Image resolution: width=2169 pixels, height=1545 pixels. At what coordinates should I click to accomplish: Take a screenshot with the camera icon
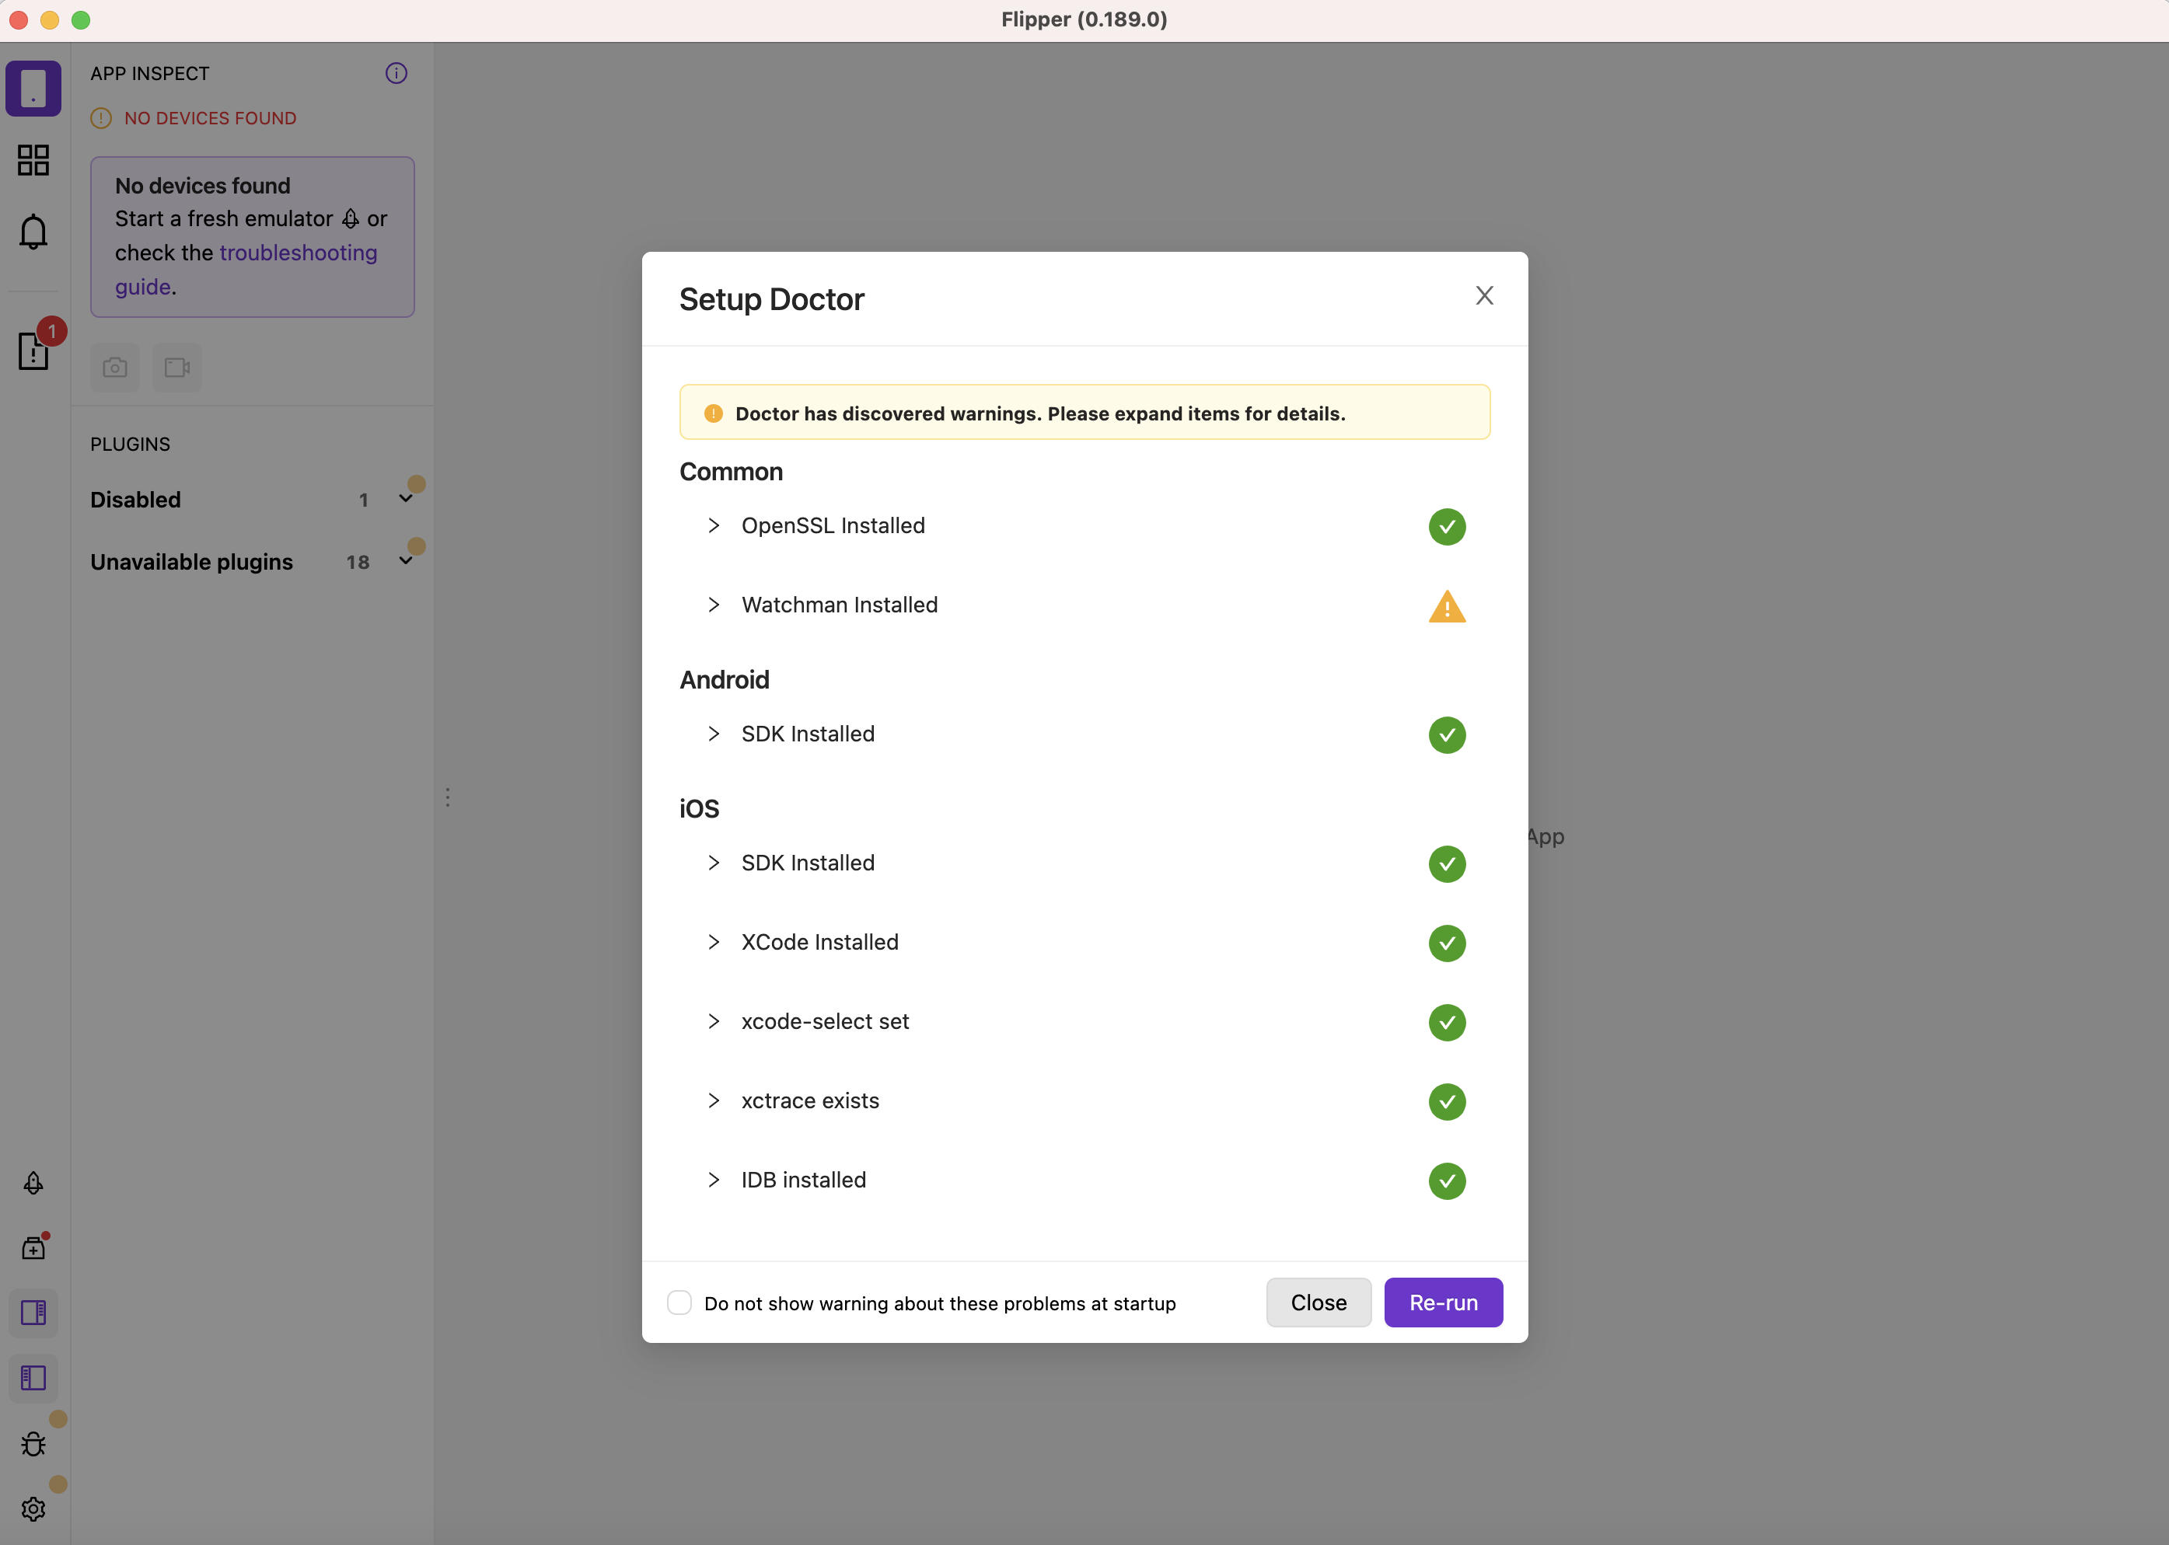[x=114, y=368]
